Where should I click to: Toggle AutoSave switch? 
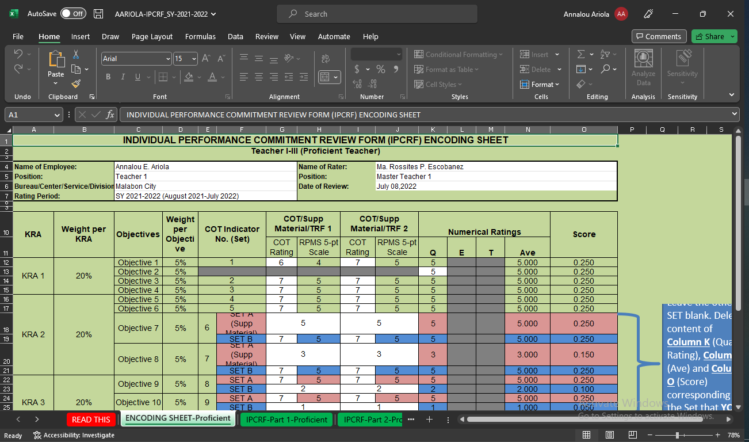(x=73, y=14)
